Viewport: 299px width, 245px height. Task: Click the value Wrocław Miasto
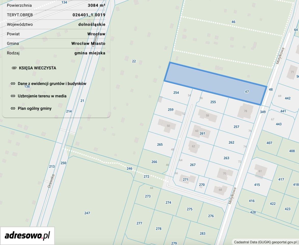[x=88, y=44]
